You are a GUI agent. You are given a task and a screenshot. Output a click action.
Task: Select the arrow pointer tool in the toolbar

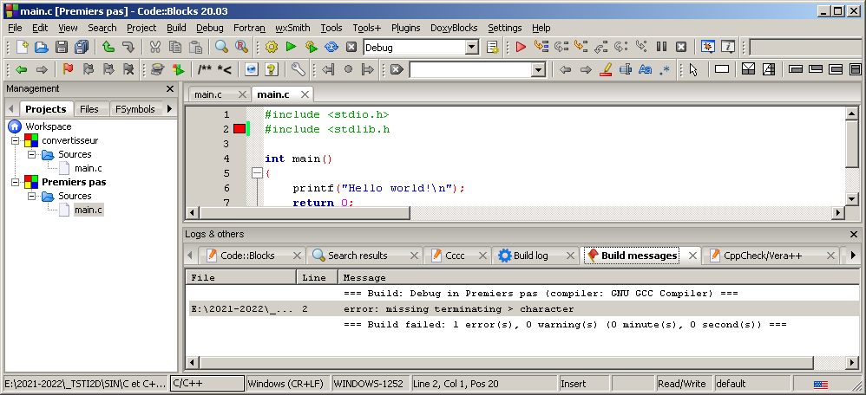point(694,69)
